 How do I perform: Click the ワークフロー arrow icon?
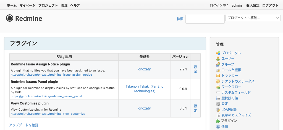tap(218, 87)
